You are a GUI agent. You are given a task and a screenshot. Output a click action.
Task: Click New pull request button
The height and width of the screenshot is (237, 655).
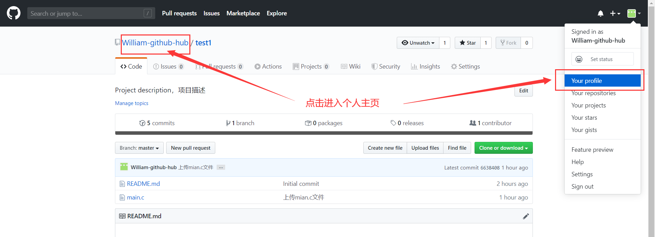(x=191, y=148)
